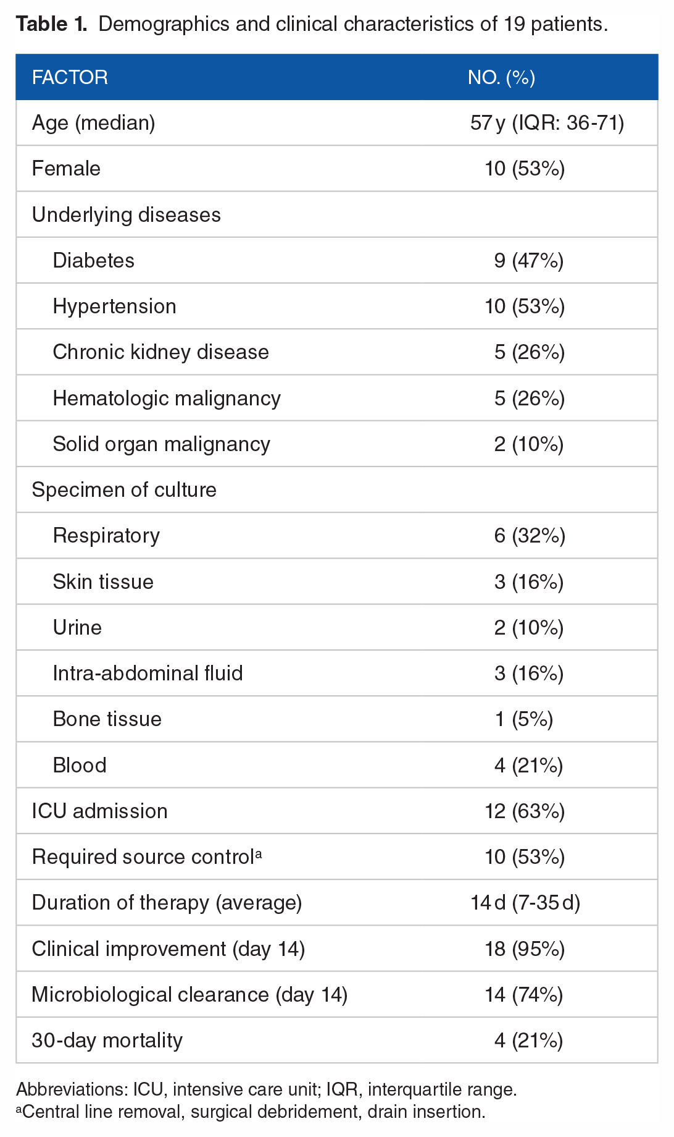Click the NO. (%) column header
Screen dimensions: 674x1137
tap(501, 77)
